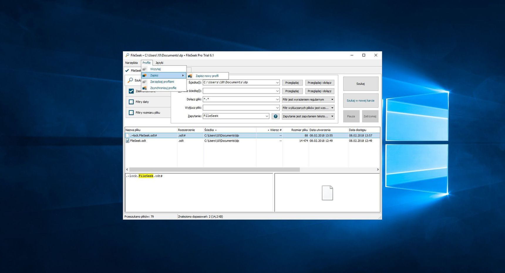Sort by Wiersz # column header
The height and width of the screenshot is (273, 505).
point(269,130)
